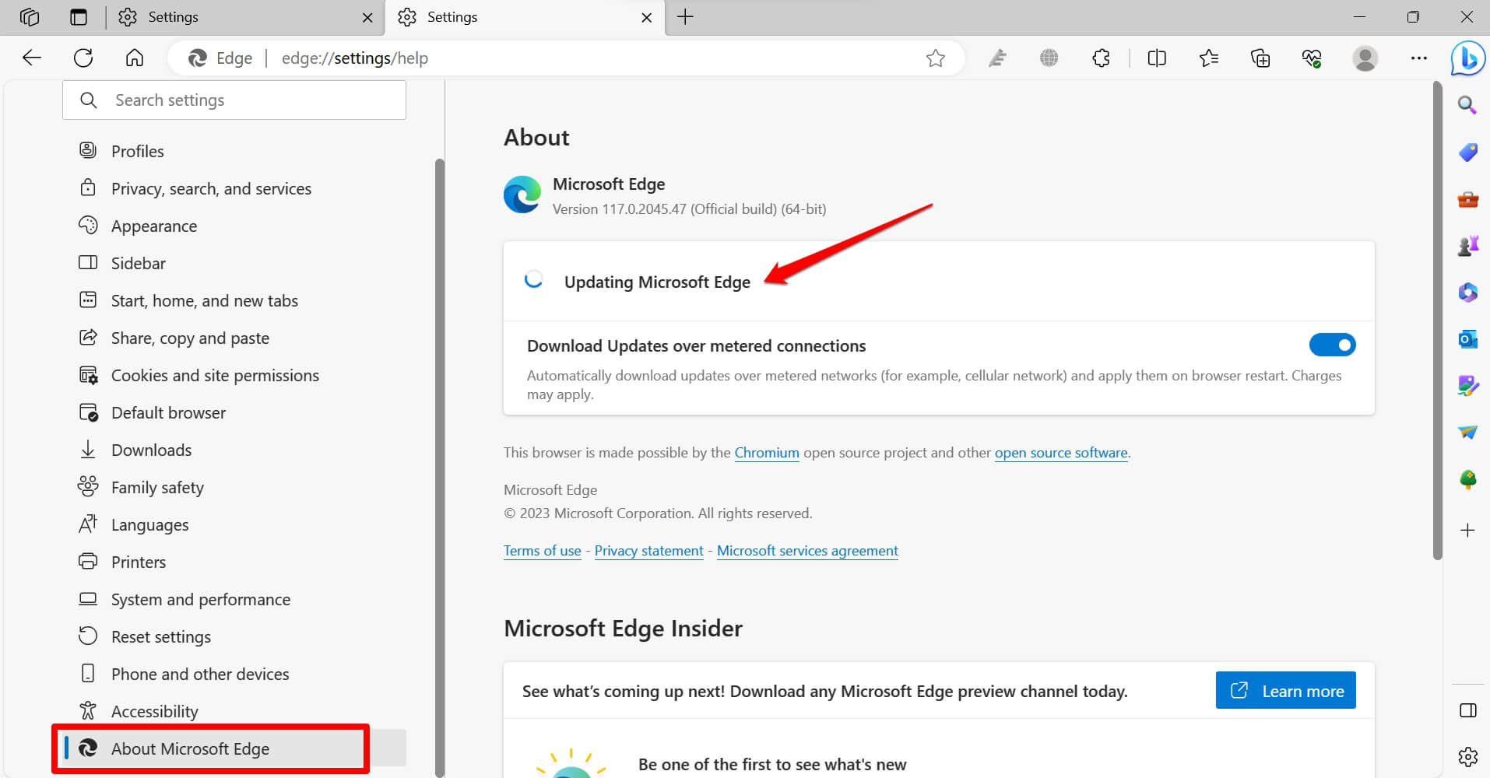Open Browser essentials from the toolbar

[x=1313, y=58]
